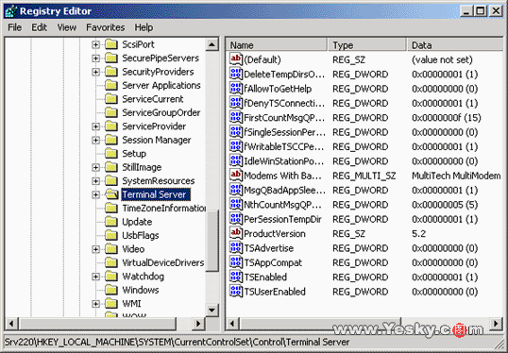
Task: Expand the Video key node
Action: 96,249
